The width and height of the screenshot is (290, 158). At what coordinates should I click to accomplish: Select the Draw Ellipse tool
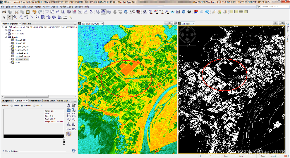click(x=54, y=17)
